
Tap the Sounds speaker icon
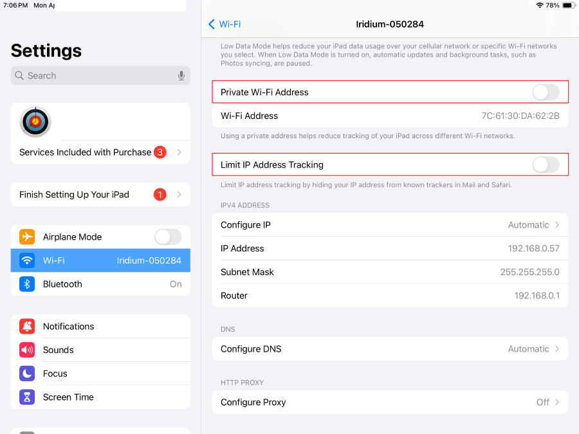27,350
